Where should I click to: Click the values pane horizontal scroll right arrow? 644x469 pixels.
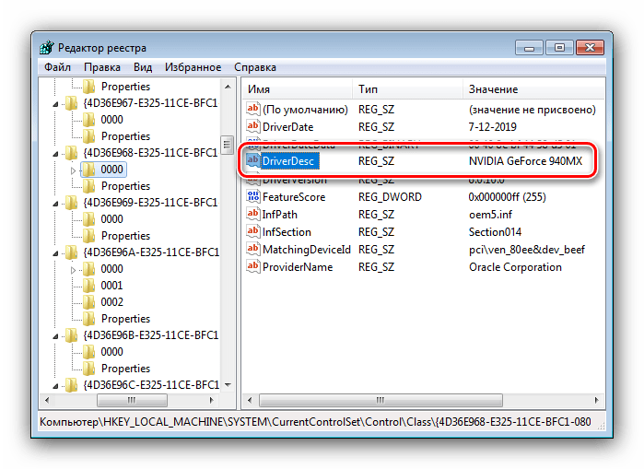[x=596, y=400]
